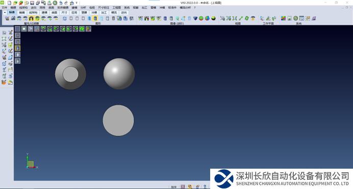The width and height of the screenshot is (353, 189).
Task: Toggle the highlighted blue shaded cylinder display mode
Action: coord(95,18)
